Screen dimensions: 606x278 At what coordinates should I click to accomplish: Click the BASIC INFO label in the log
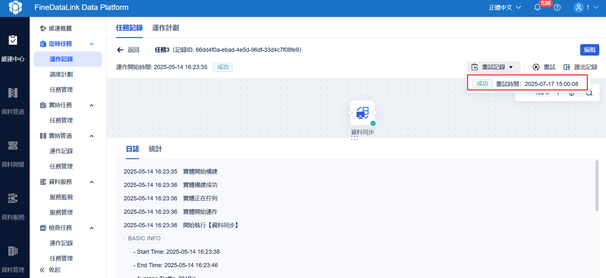[144, 238]
